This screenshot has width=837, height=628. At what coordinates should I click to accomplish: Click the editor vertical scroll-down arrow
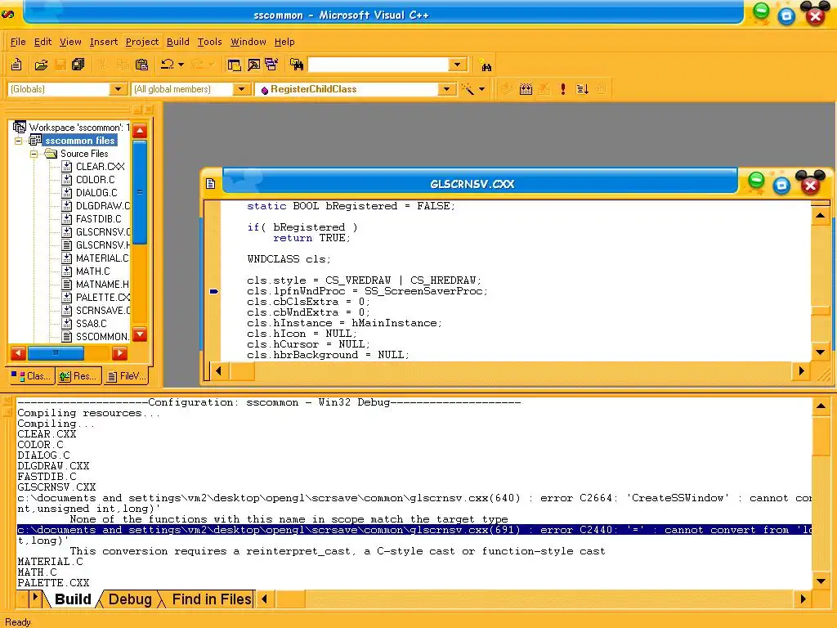point(821,352)
